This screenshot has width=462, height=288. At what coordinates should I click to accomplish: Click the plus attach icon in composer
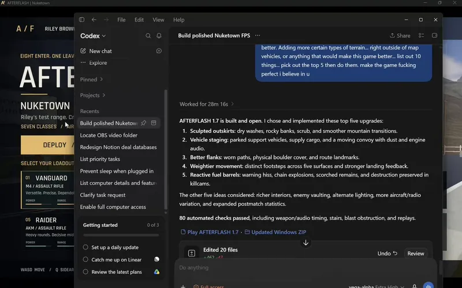(183, 286)
